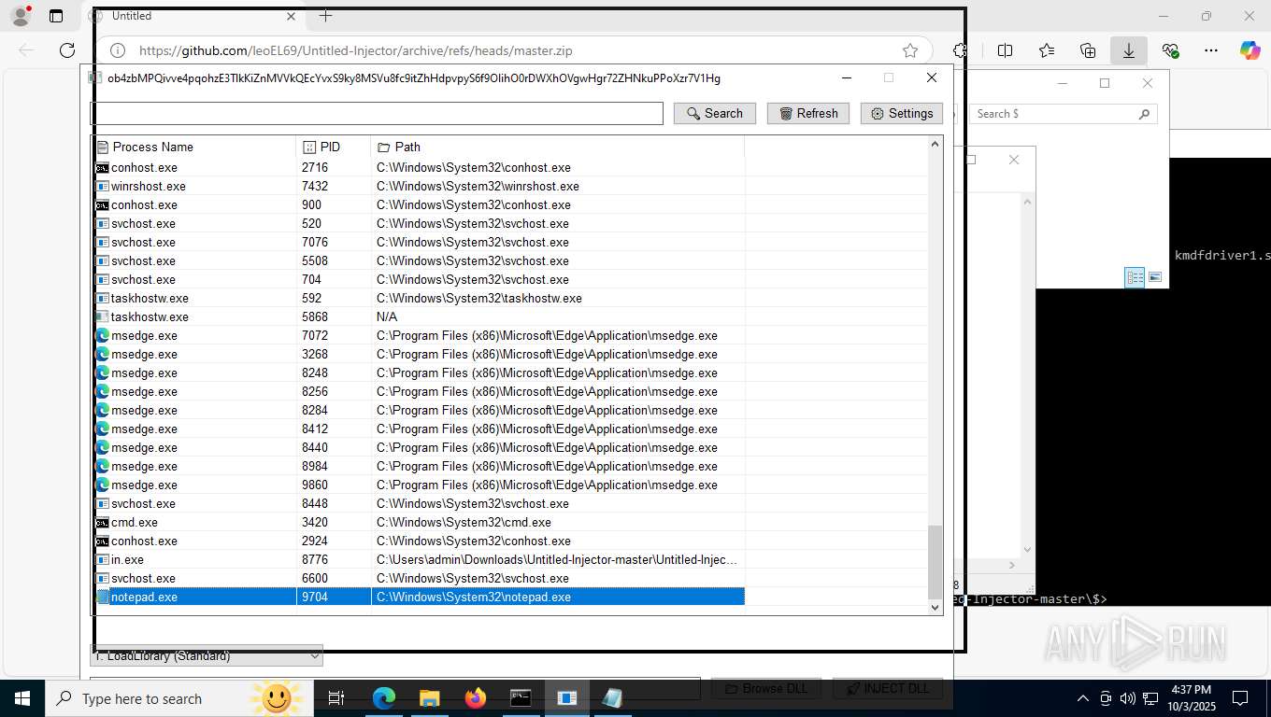Click the github.com URL in address bar
The width and height of the screenshot is (1271, 717).
click(x=355, y=50)
